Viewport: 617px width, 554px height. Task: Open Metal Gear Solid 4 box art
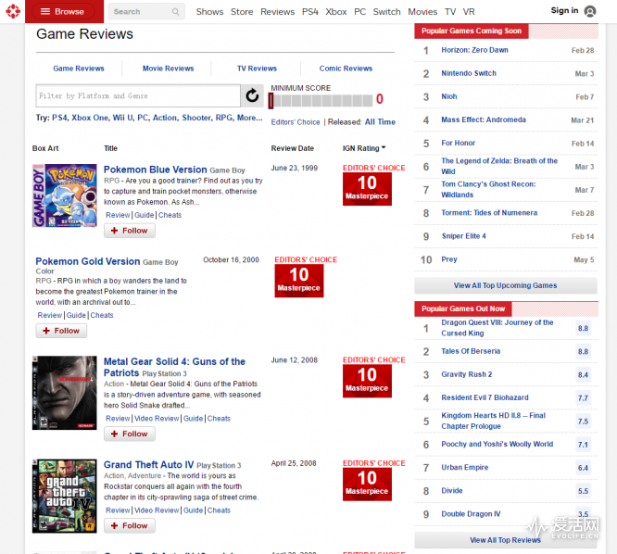[65, 393]
